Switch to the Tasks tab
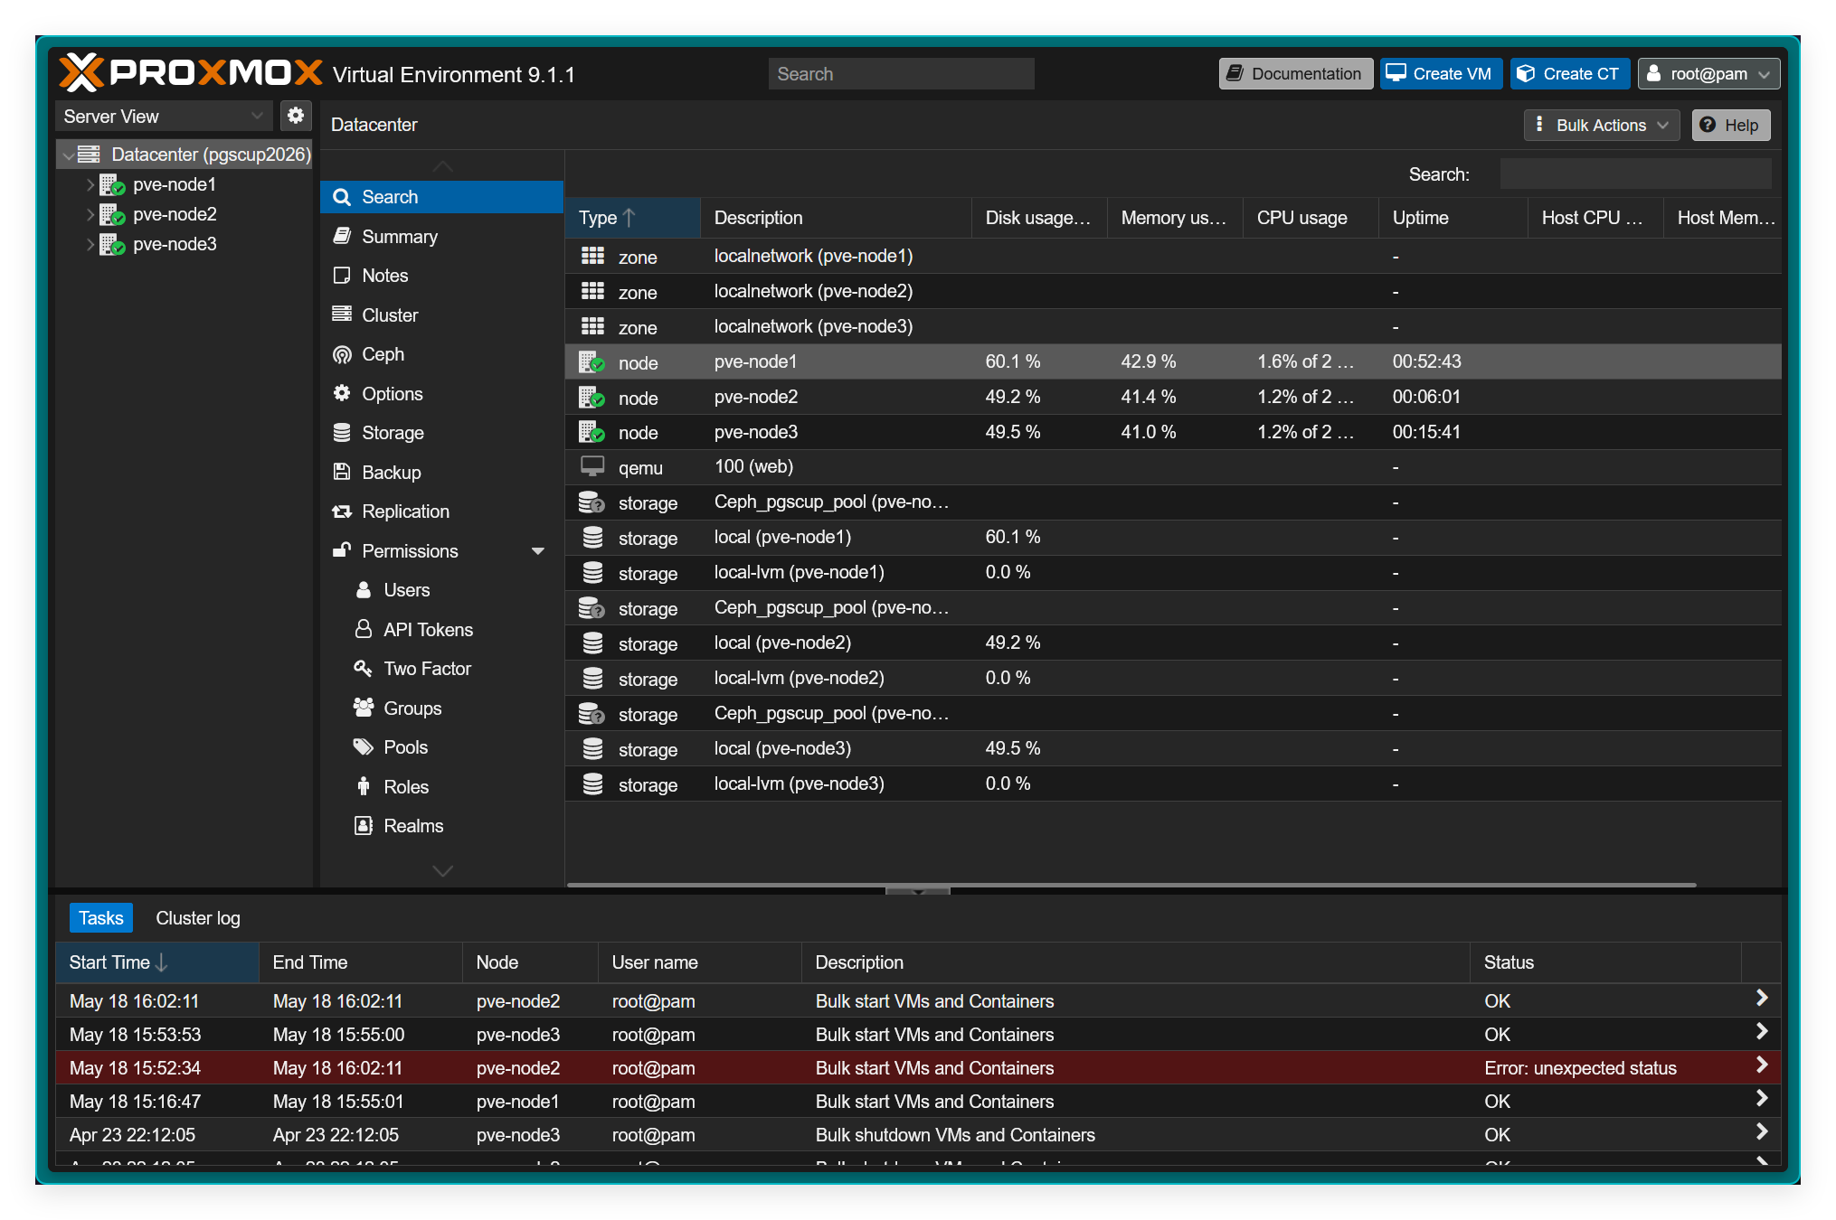 (101, 918)
